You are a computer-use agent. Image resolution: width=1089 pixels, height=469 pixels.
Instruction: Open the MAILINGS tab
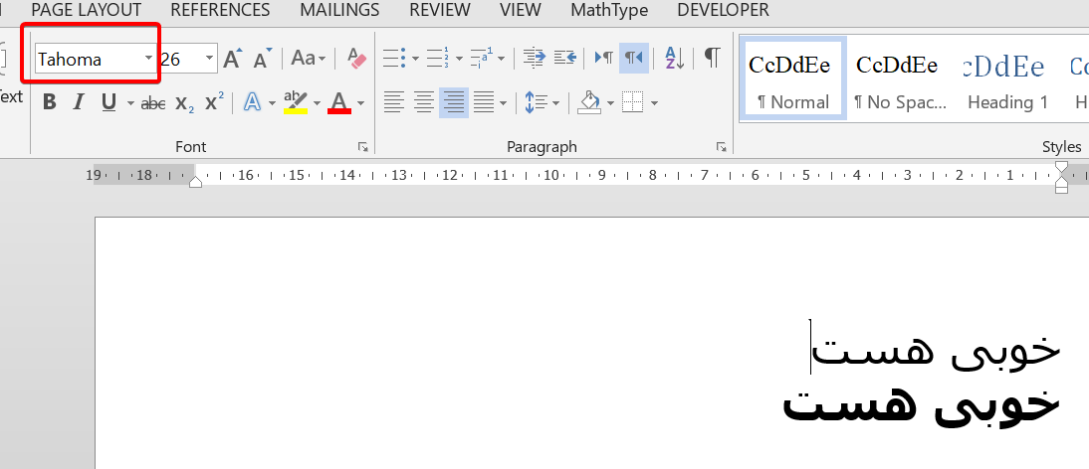(339, 10)
